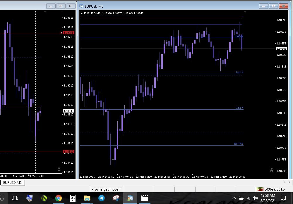Click the skull expert advisor icon on right chart
The height and width of the screenshot is (204, 293).
(x=272, y=170)
